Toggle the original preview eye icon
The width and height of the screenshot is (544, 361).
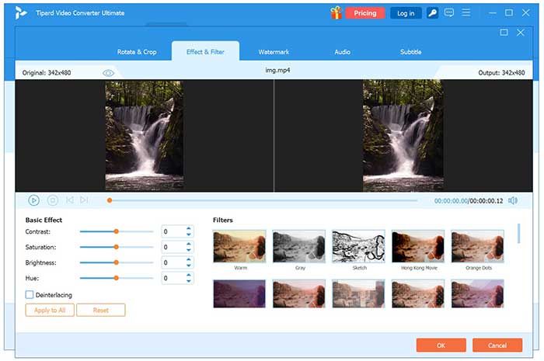point(109,72)
